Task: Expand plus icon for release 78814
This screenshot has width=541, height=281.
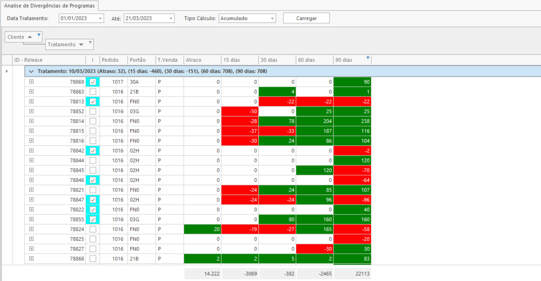Action: tap(31, 121)
